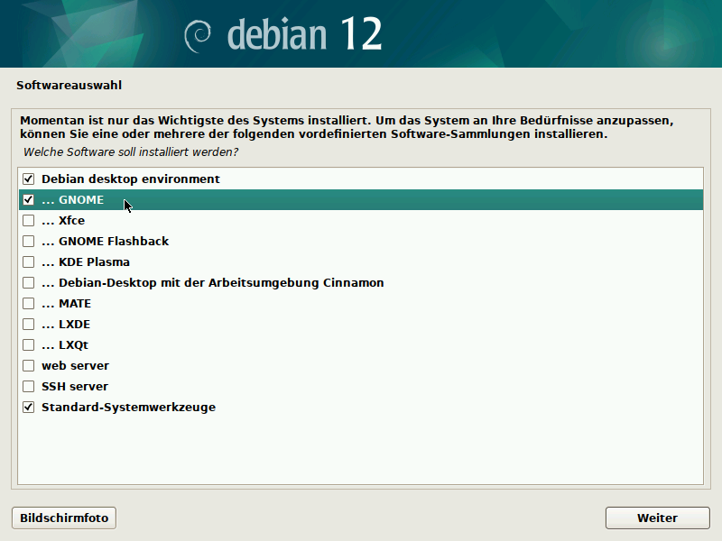
Task: Click the 'SSH server' row label
Action: click(75, 386)
